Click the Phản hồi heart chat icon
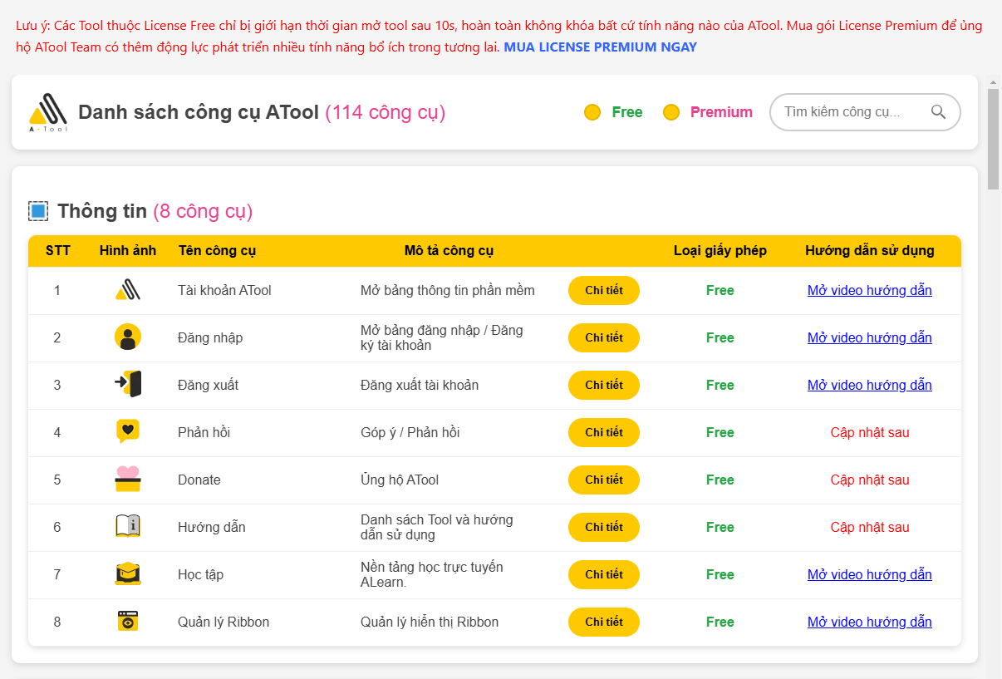The width and height of the screenshot is (1002, 679). tap(127, 431)
